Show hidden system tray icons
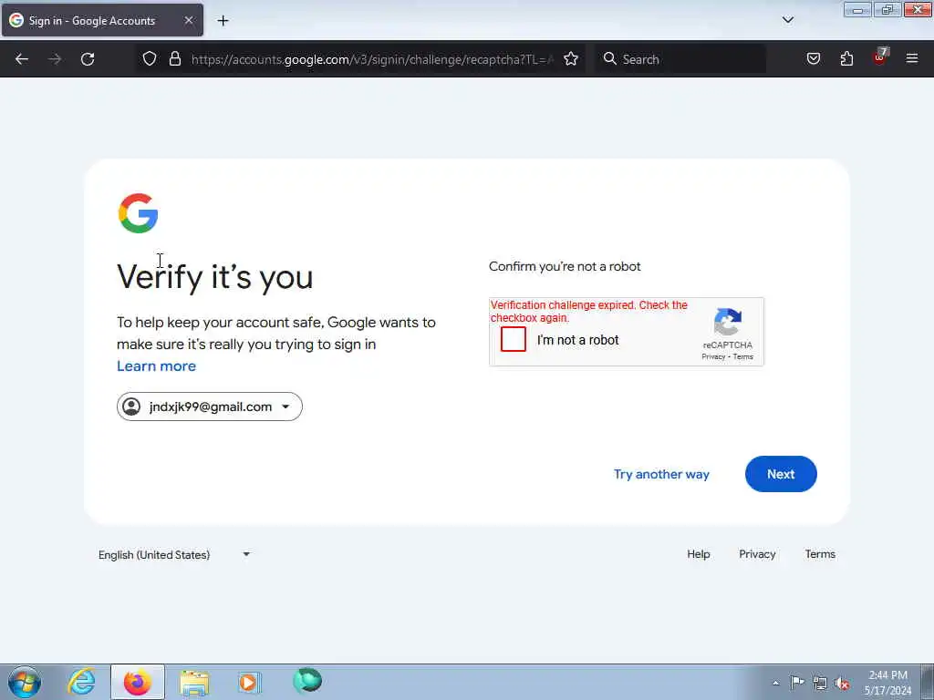This screenshot has width=934, height=700. click(775, 683)
